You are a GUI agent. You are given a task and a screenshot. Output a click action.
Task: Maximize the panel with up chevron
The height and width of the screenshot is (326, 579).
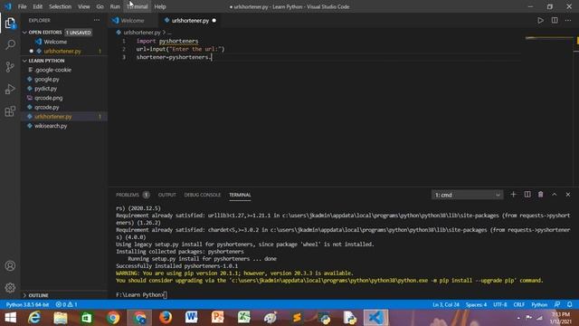click(x=555, y=195)
